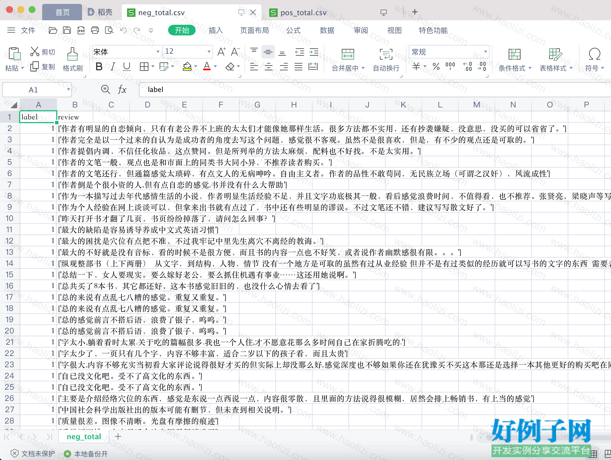
Task: Go to the 首页 home tab
Action: click(62, 12)
